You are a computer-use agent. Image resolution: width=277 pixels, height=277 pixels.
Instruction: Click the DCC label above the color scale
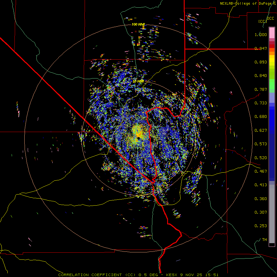pos(270,18)
